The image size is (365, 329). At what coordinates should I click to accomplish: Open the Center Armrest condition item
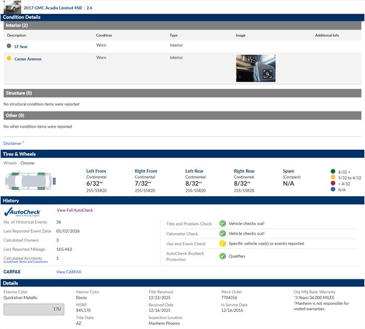point(27,59)
